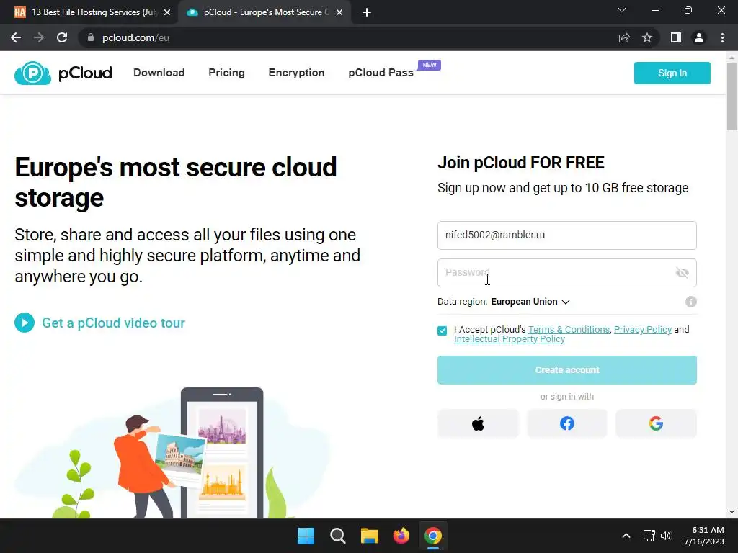This screenshot has height=553, width=738.
Task: Open Chrome profile icon
Action: tap(699, 37)
